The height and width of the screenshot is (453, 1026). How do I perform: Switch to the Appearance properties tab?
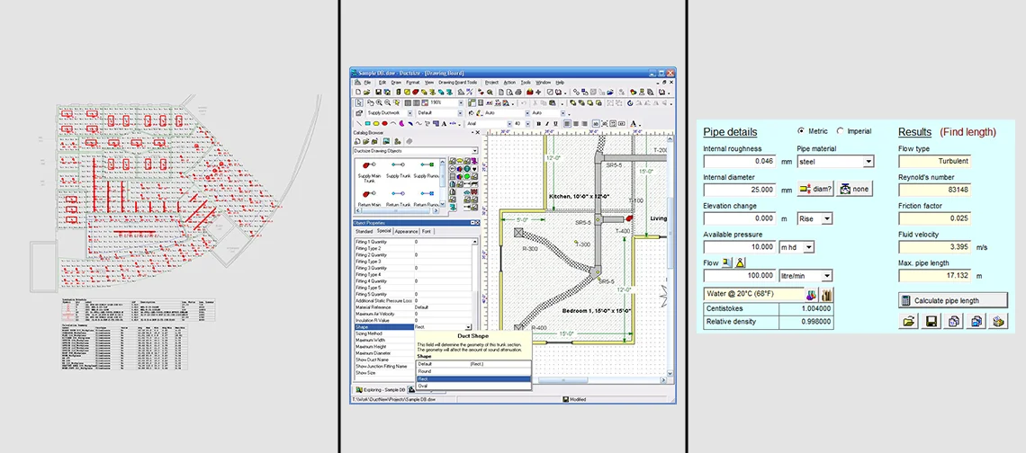pyautogui.click(x=406, y=232)
